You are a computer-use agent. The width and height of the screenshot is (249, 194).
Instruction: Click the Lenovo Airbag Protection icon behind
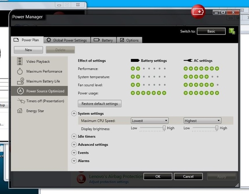pos(81,179)
